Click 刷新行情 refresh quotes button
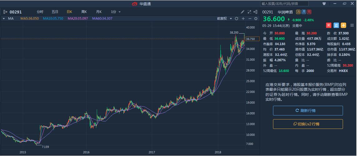 click(308, 111)
